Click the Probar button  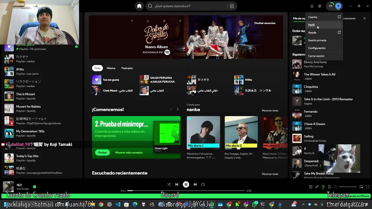pos(102,152)
